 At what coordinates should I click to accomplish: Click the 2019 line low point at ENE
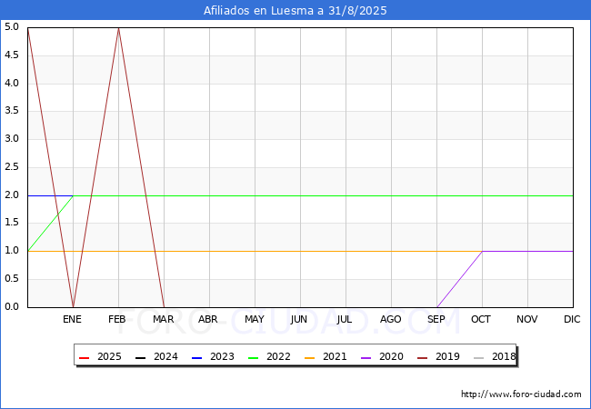[x=73, y=307]
